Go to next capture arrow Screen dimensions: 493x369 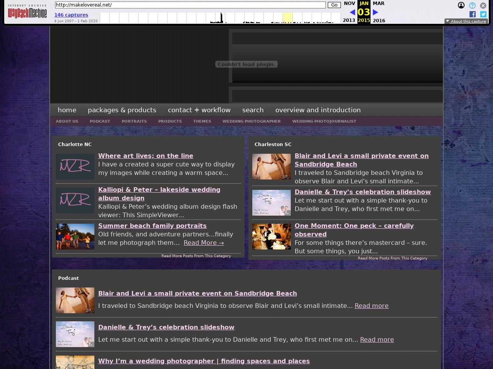[x=375, y=12]
